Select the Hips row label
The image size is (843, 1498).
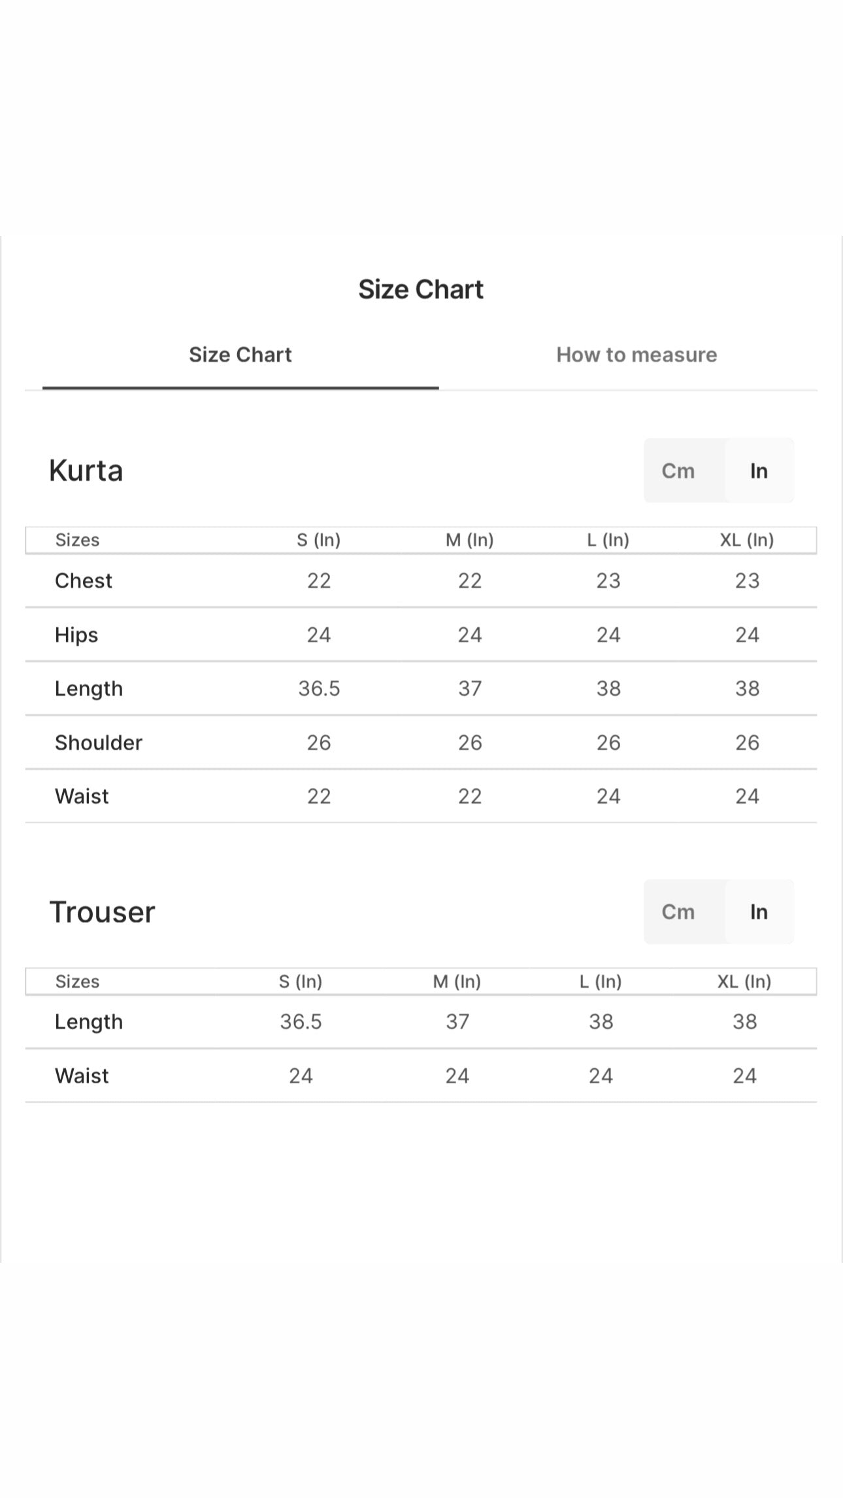[x=76, y=635]
